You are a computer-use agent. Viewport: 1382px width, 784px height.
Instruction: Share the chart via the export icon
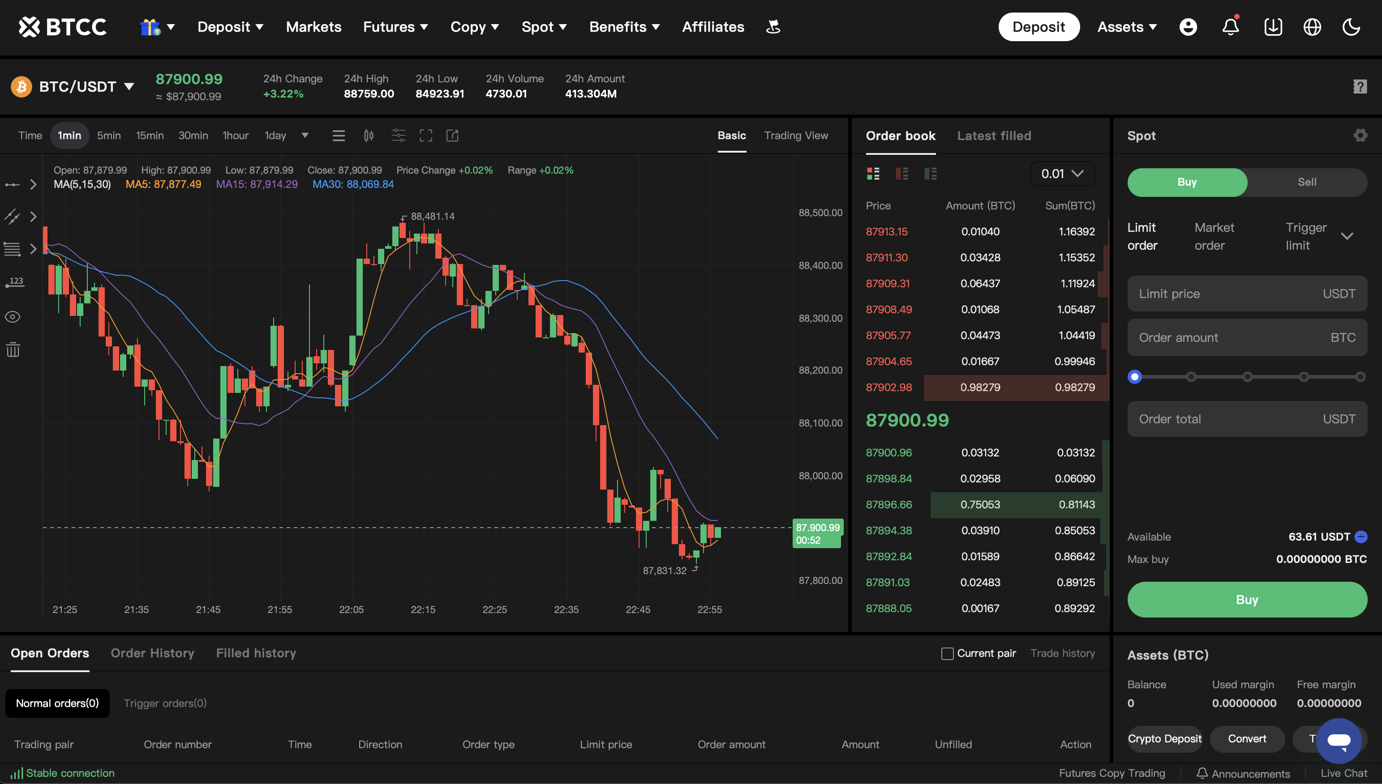[x=453, y=135]
